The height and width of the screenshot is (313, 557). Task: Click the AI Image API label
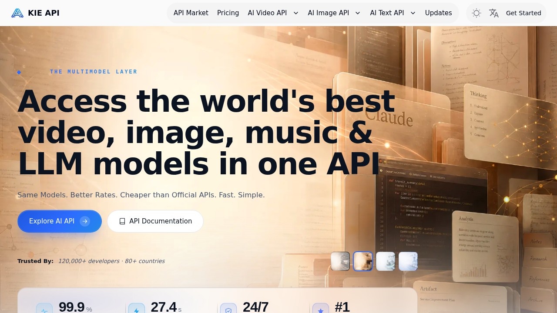(329, 13)
